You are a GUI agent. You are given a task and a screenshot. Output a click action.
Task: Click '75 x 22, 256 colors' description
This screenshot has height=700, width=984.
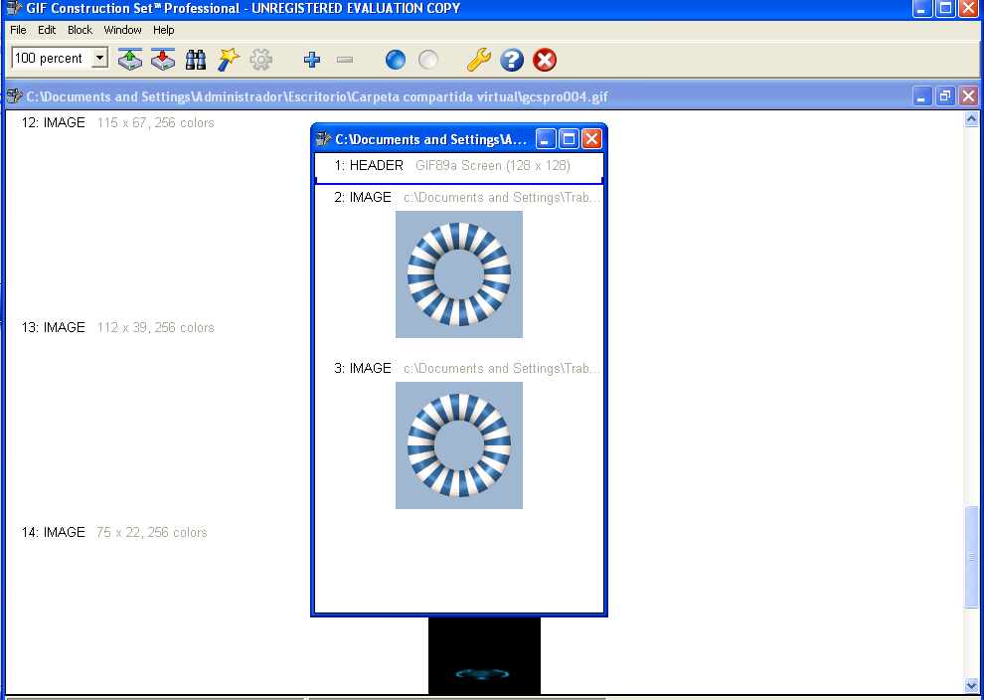(152, 532)
